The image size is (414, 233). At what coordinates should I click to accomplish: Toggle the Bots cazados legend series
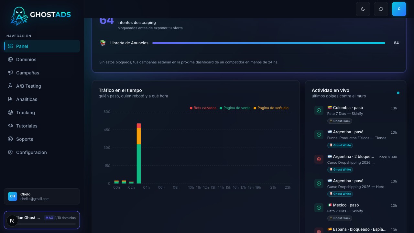[x=203, y=108]
